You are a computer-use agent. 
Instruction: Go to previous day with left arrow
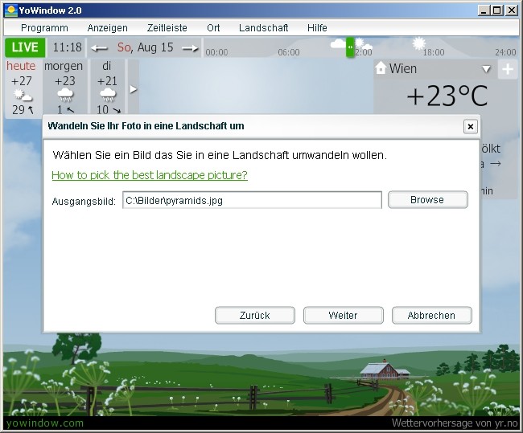click(100, 48)
